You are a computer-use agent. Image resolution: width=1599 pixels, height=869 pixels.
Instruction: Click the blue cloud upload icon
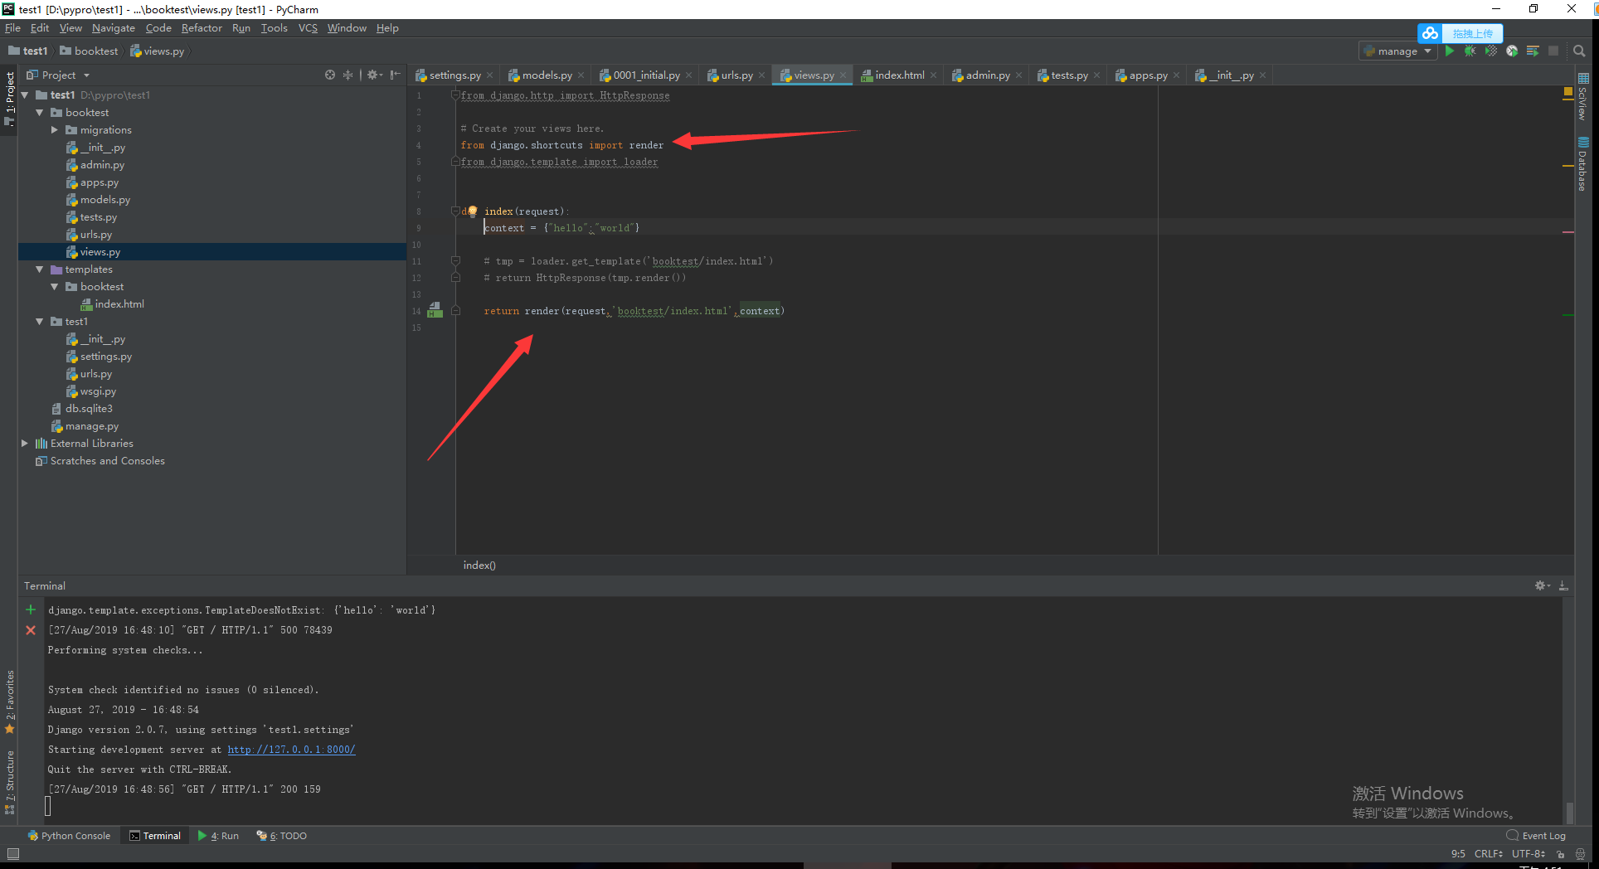[x=1431, y=33]
